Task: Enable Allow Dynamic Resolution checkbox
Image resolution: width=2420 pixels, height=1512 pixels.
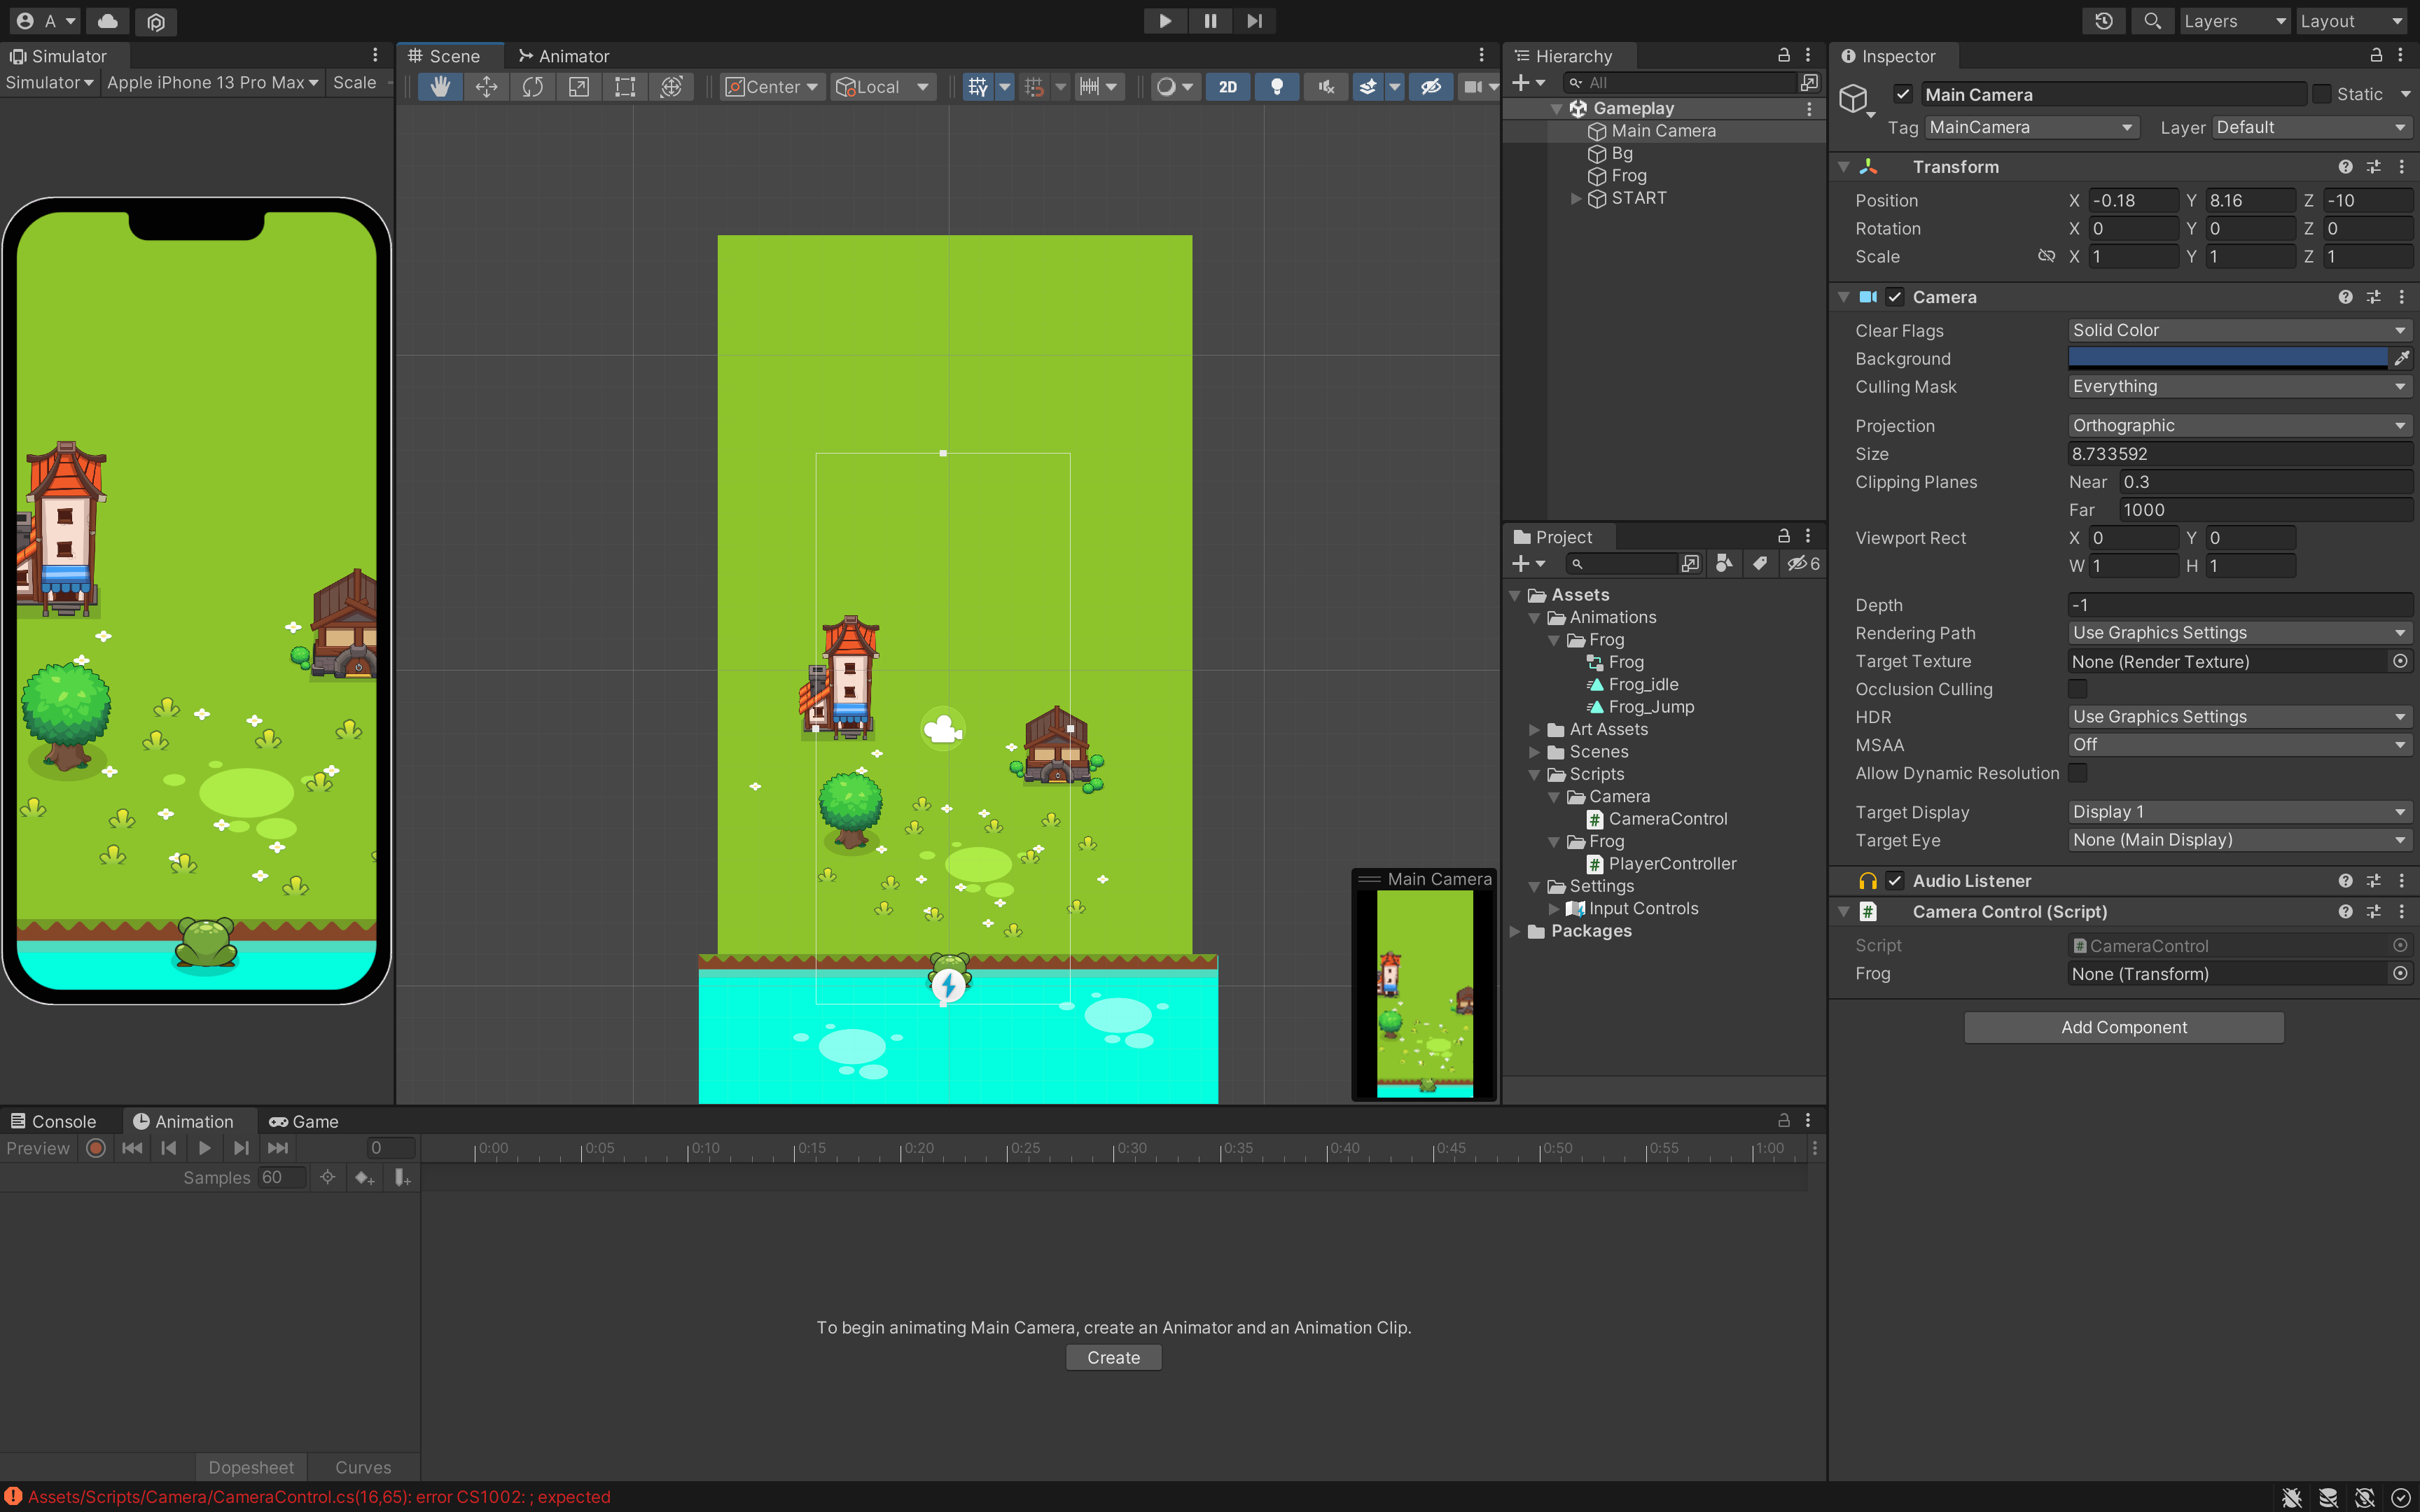Action: point(2078,773)
